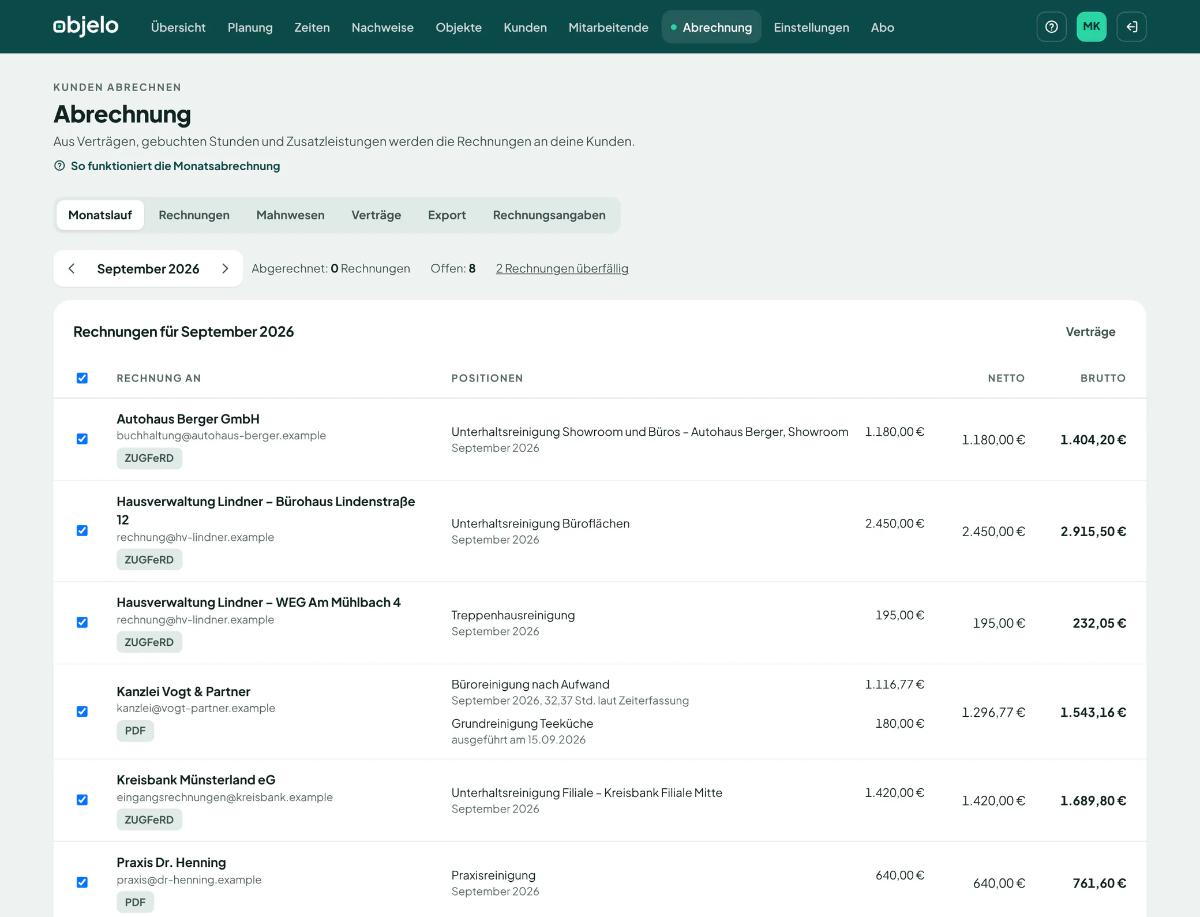Open the Zeiten navigation item
Viewport: 1200px width, 917px height.
click(312, 27)
